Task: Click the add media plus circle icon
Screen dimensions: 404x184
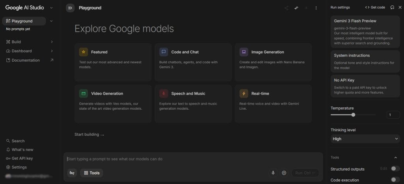Action: pyautogui.click(x=284, y=173)
